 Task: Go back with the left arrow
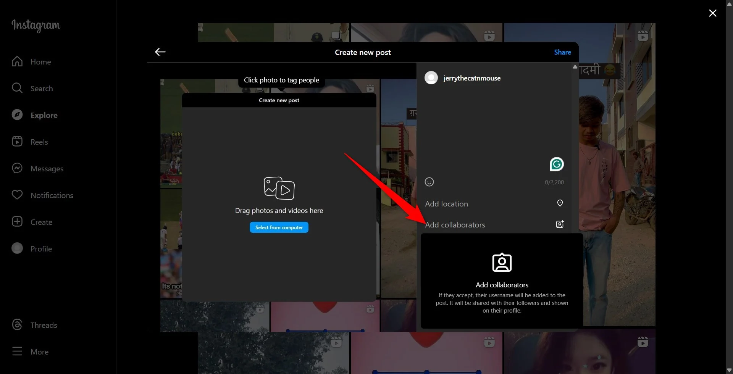click(160, 52)
